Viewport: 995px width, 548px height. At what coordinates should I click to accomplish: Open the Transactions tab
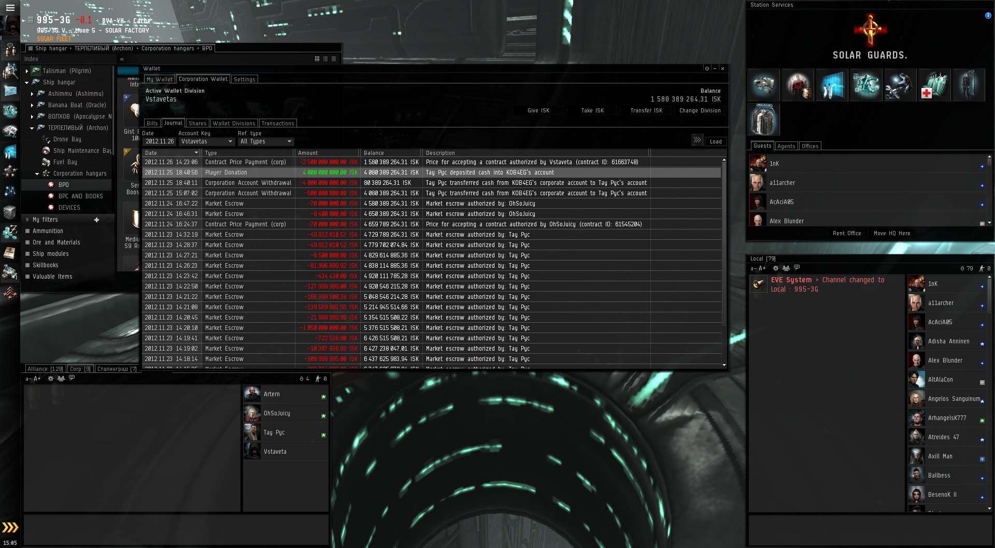pos(278,123)
